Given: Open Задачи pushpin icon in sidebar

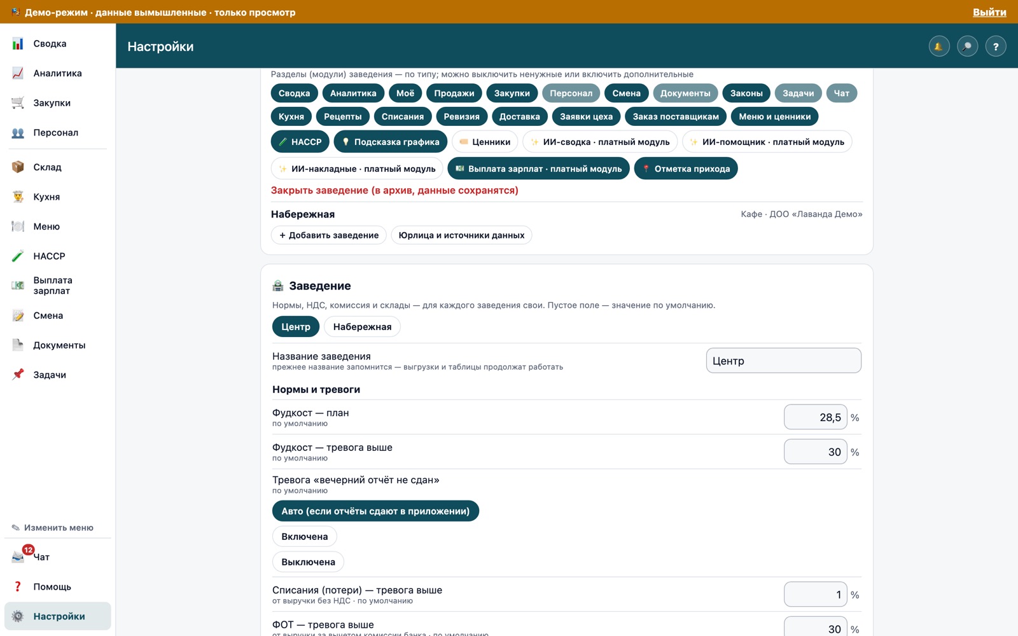Looking at the screenshot, I should click(x=18, y=375).
